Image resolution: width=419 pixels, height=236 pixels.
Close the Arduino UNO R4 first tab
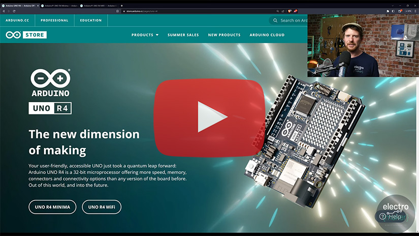point(38,6)
